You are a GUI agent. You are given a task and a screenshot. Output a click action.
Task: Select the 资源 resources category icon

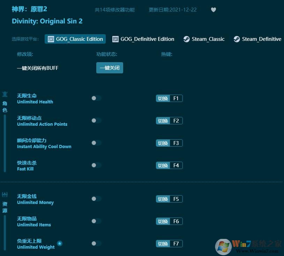(x=5, y=195)
